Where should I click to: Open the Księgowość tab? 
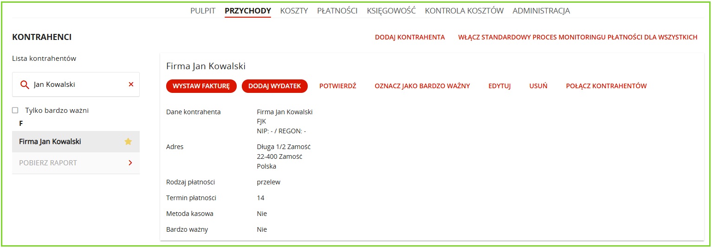point(391,11)
